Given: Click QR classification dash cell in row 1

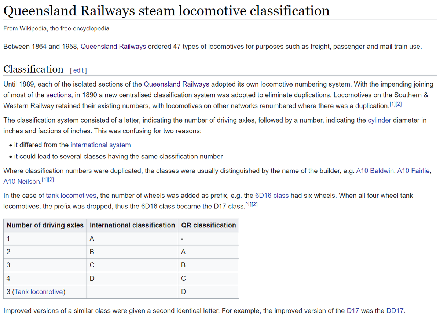Looking at the screenshot, I should (209, 238).
